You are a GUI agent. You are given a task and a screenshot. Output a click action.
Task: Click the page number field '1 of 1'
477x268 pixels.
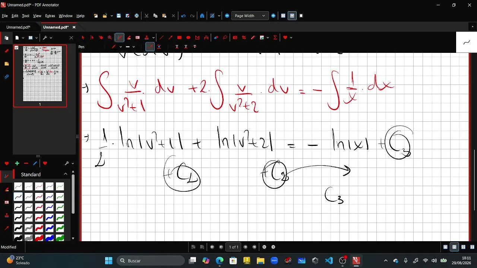click(234, 247)
